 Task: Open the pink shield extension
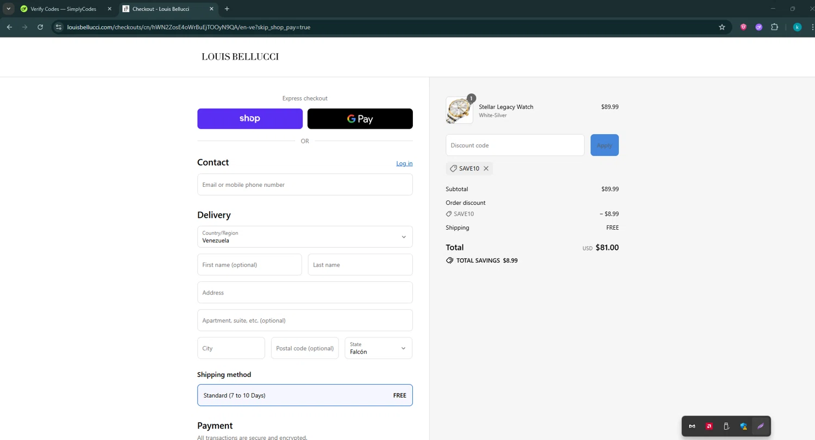click(x=744, y=27)
